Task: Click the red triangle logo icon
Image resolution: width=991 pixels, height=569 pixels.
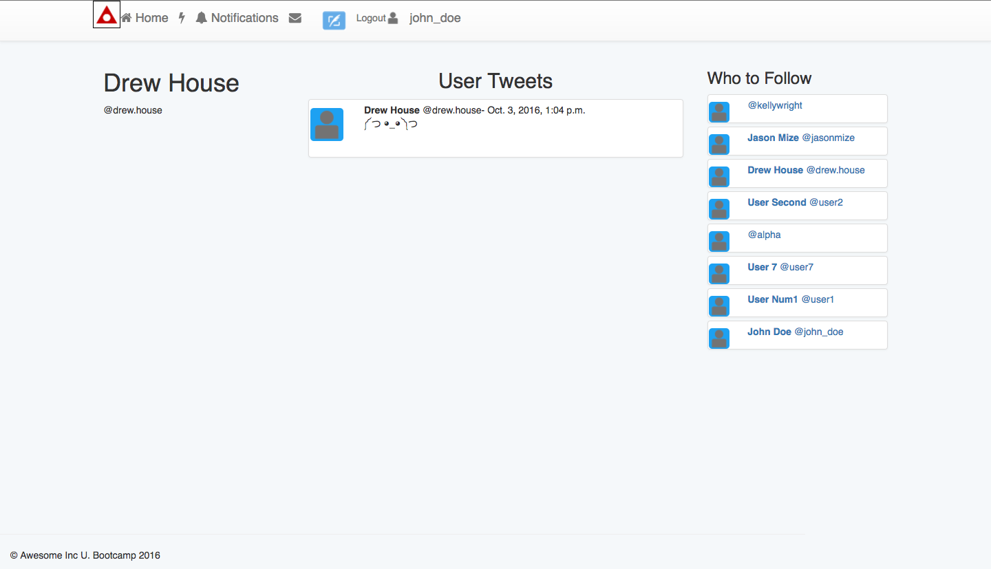Action: [107, 14]
